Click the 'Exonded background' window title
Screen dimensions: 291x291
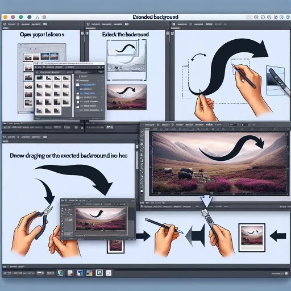156,17
